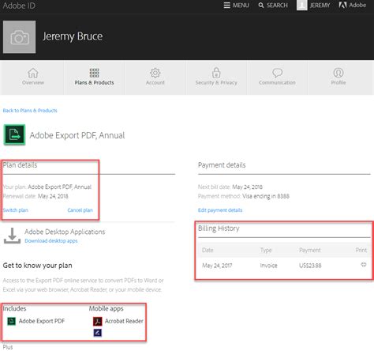
Task: Click the Acrobat Reader mobile app icon
Action: 98,321
